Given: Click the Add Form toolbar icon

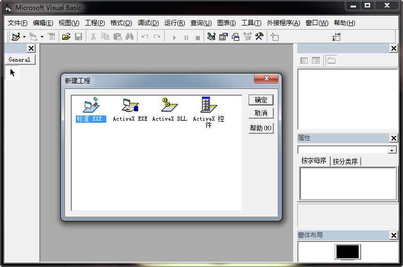Looking at the screenshot, I should tap(33, 37).
